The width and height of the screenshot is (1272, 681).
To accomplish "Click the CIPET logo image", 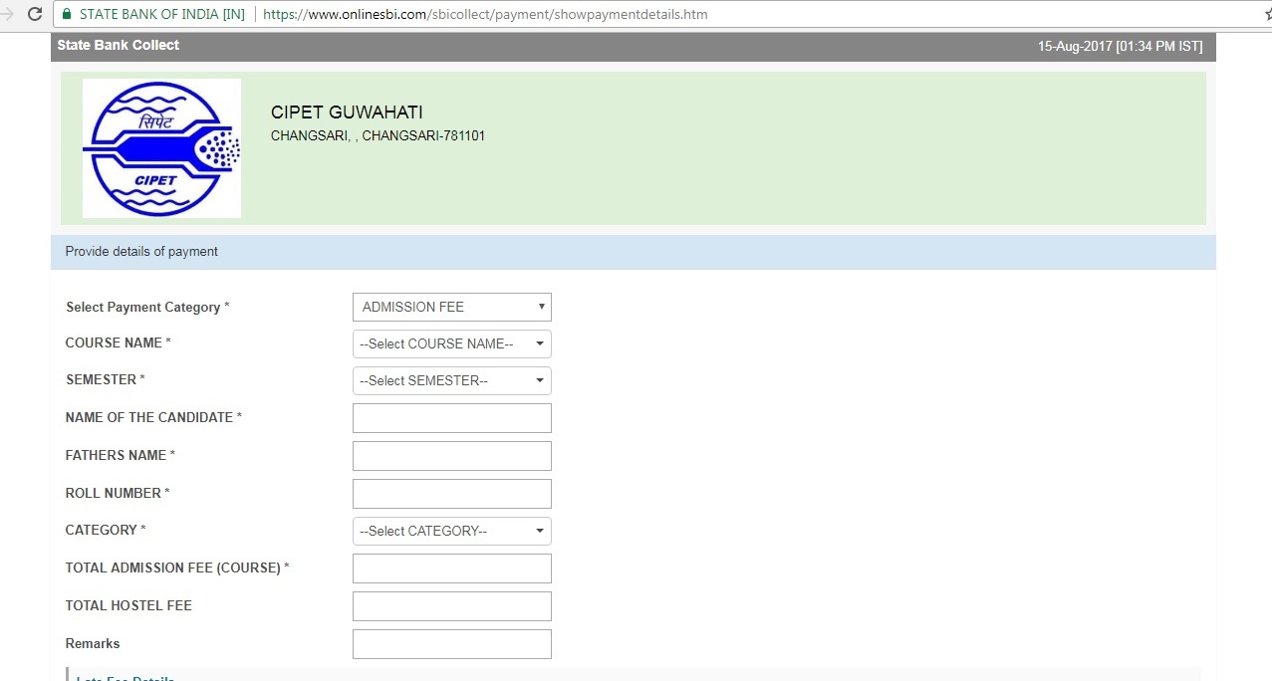I will tap(161, 148).
